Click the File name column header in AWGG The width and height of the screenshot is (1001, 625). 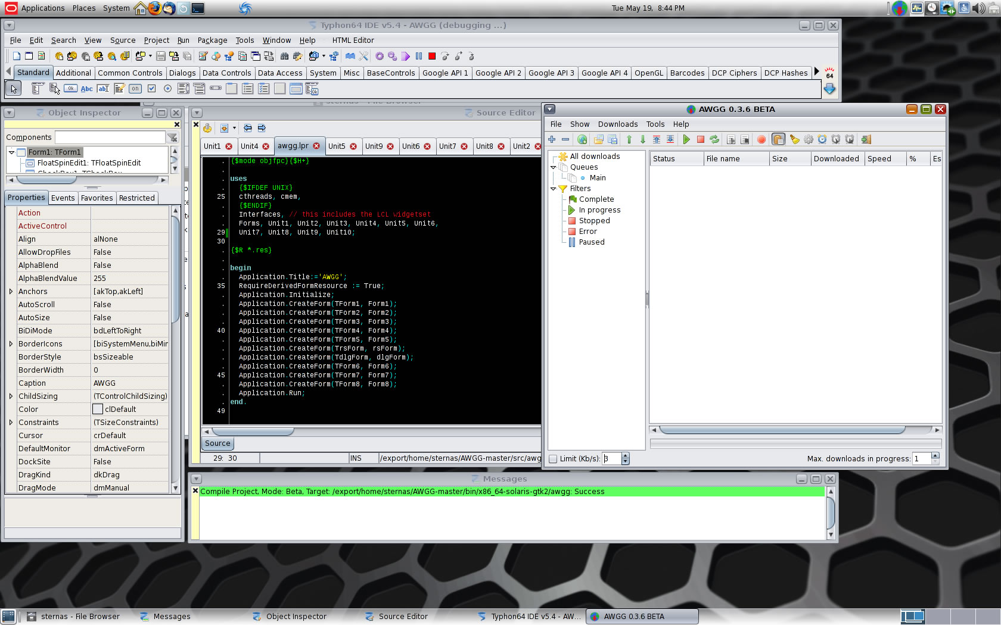click(x=736, y=159)
